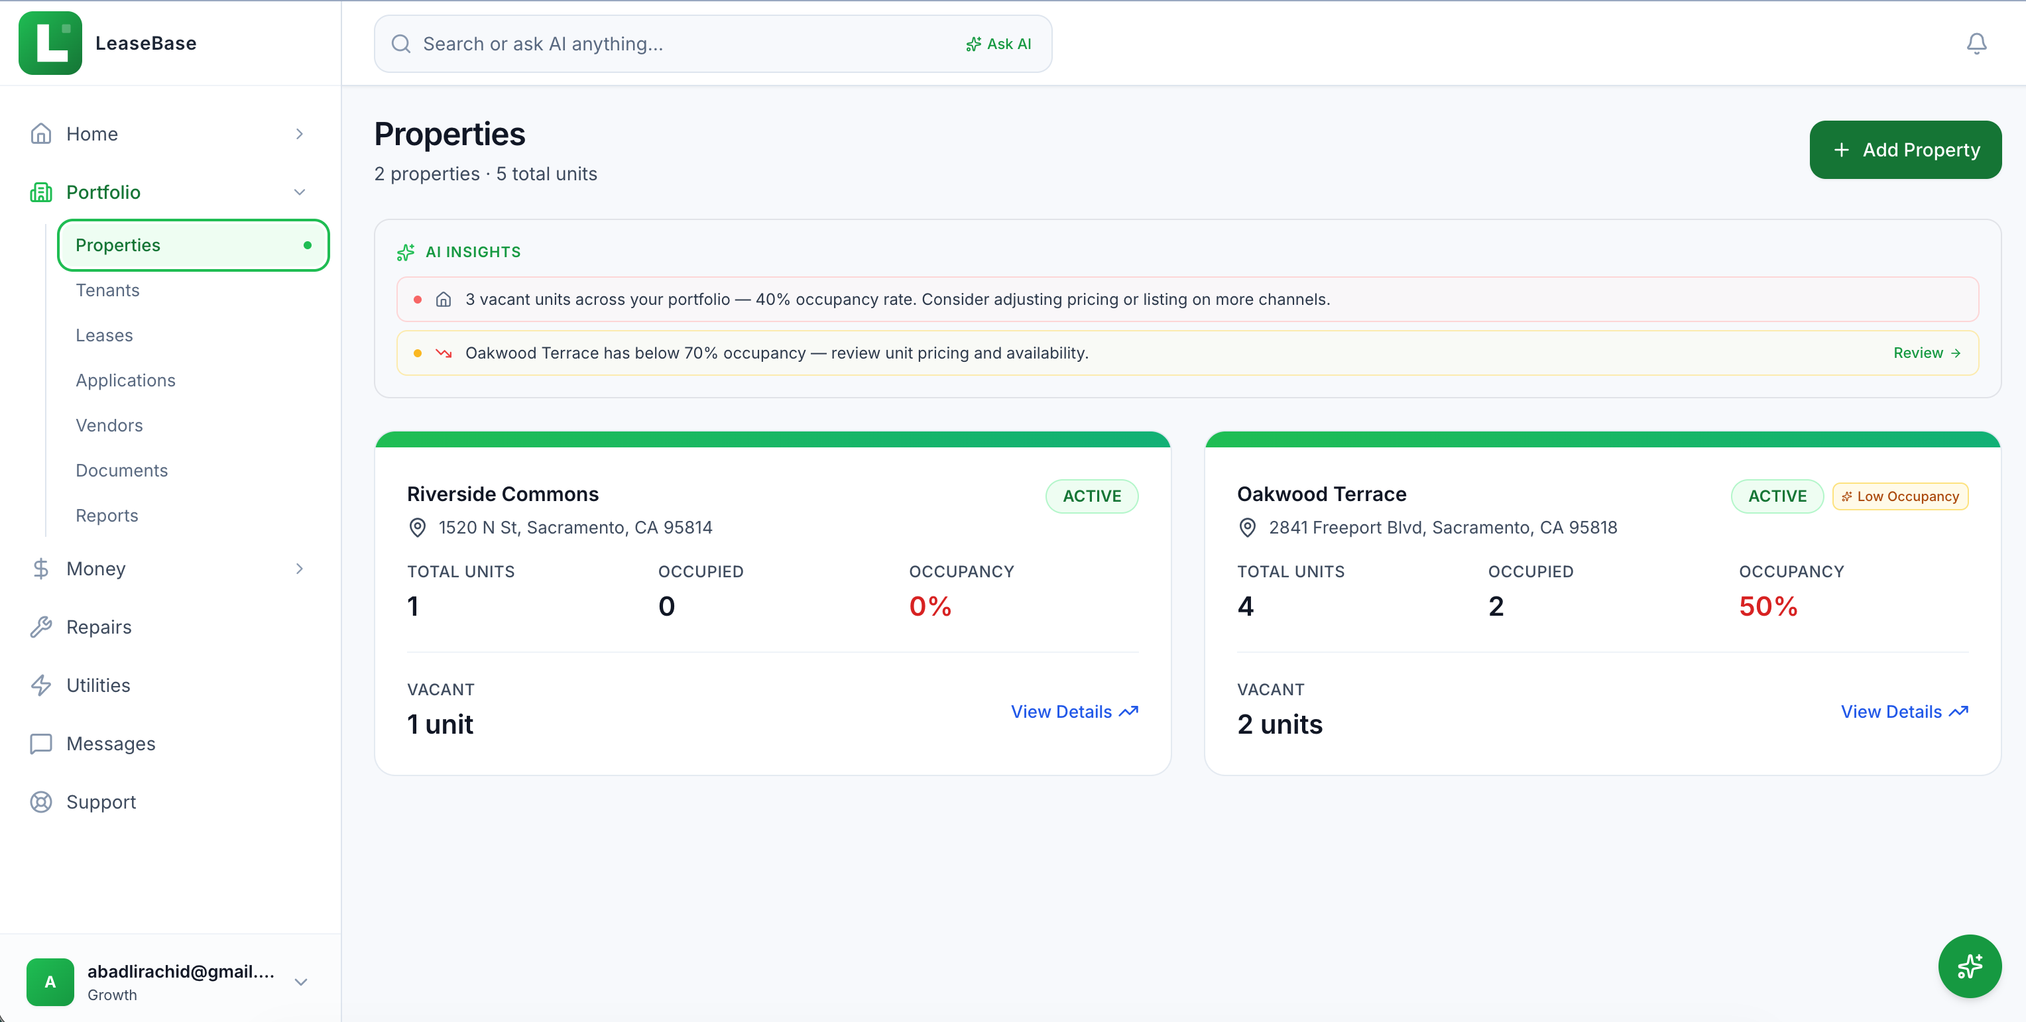Click the location pin for Riverside Commons

(418, 528)
